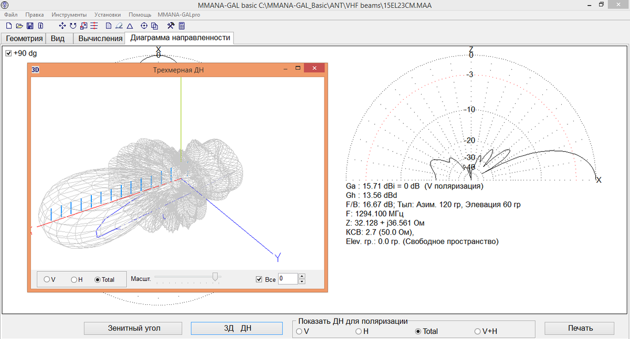Select H polarization in Показать ДН group
Viewport: 630px width, 339px height.
pyautogui.click(x=359, y=331)
